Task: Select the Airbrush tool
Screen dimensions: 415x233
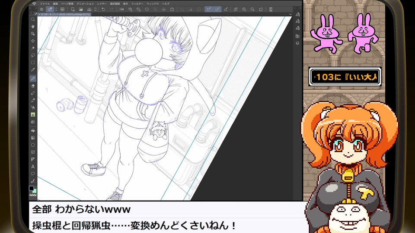Action: 33,107
